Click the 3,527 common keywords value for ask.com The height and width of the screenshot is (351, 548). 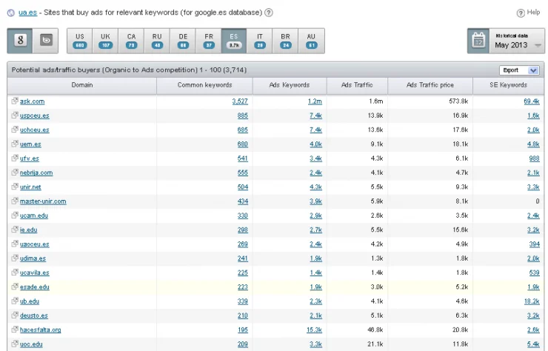point(239,101)
